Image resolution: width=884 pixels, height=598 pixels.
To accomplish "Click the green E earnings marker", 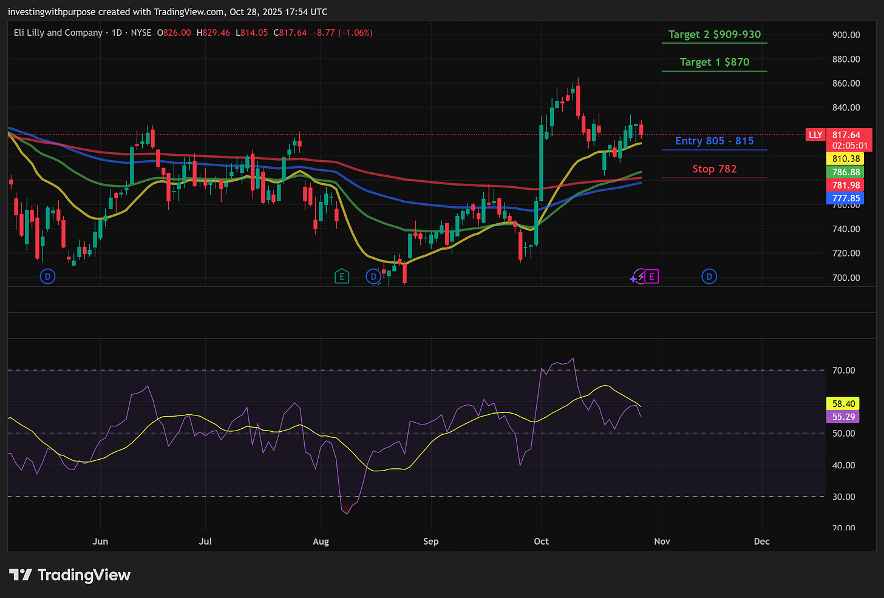I will [x=342, y=277].
